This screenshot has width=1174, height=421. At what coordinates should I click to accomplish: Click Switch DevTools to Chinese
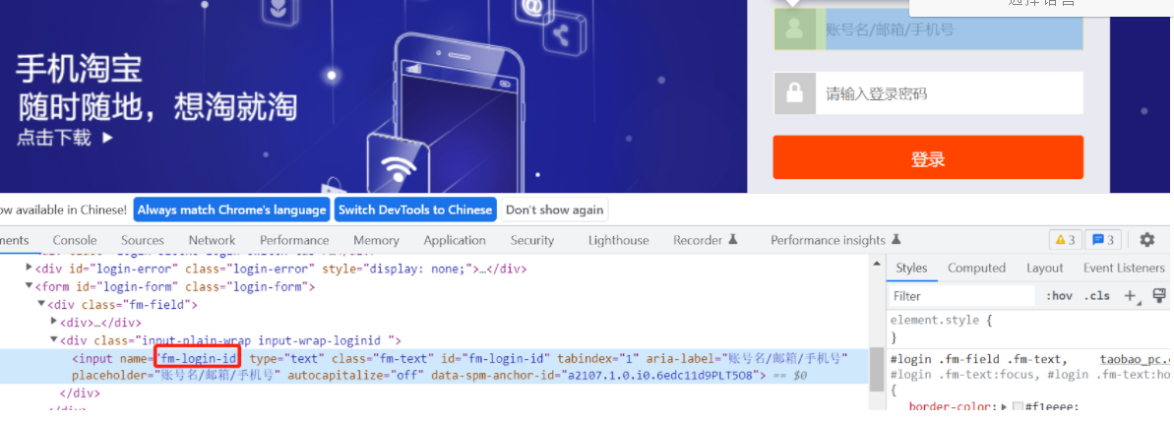tap(415, 210)
